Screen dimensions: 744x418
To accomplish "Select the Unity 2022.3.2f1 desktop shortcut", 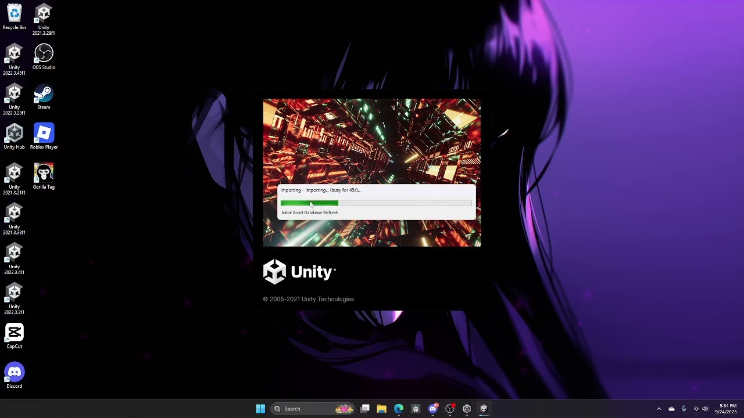I will coord(14,300).
